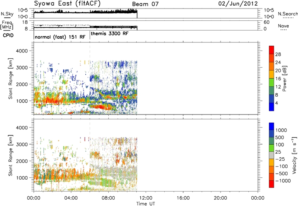Click the 'Time UT' axis title
Image resolution: width=298 pixels, height=206 pixels.
click(x=146, y=203)
